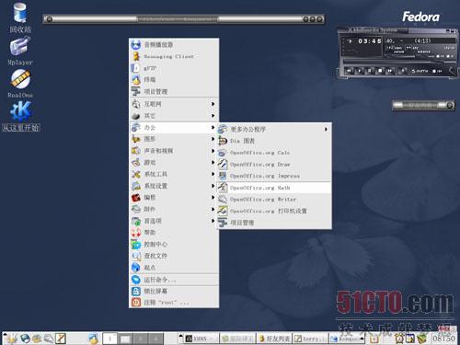Adjust the XMMS volume slider
Screen dimensions: 460x345
pyautogui.click(x=399, y=56)
